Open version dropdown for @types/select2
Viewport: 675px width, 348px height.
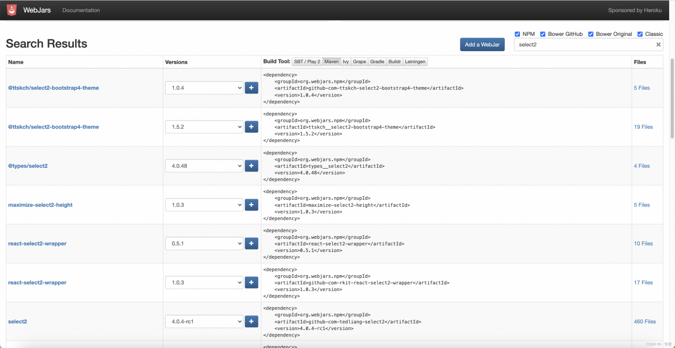point(204,166)
